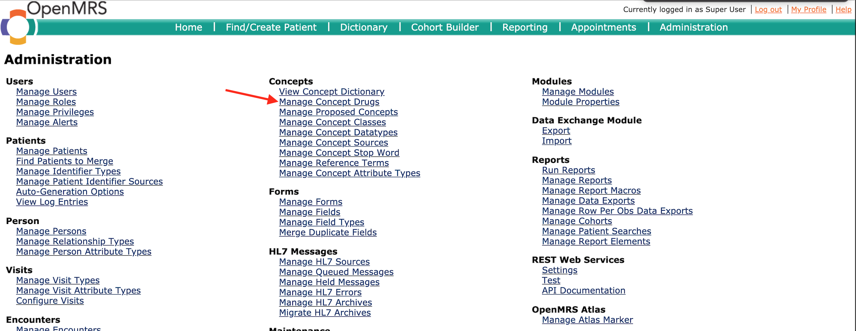
Task: Open Manage Patient Identifier Sources
Action: coord(89,182)
